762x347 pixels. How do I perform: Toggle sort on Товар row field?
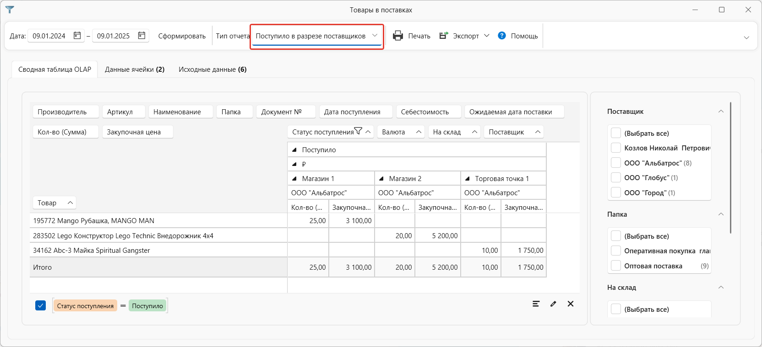[70, 203]
